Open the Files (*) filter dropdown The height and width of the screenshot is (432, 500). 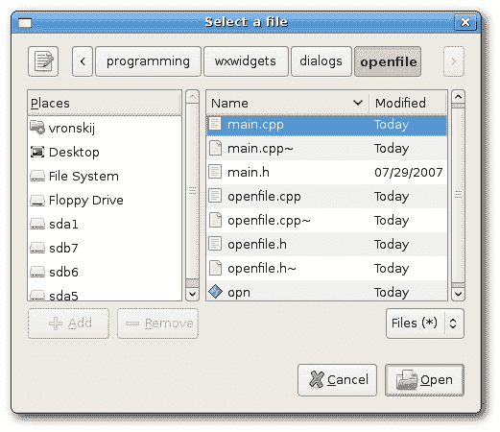[x=425, y=324]
